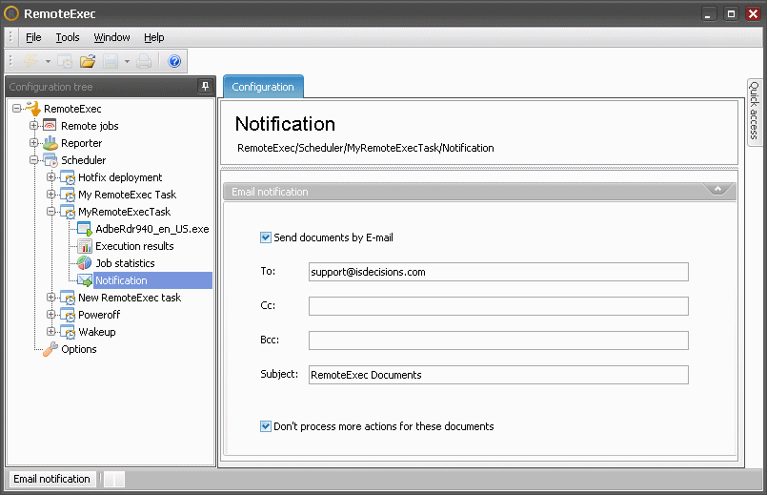Click the Remote jobs icon
The image size is (767, 495).
(50, 125)
